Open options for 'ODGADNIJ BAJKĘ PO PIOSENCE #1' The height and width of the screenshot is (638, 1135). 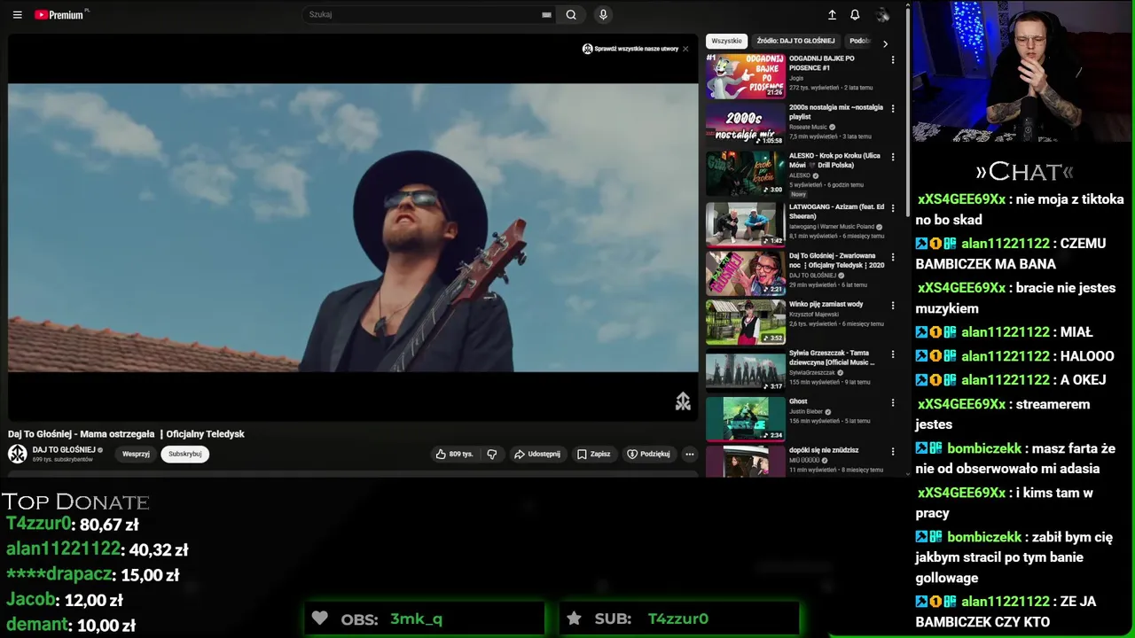(893, 59)
